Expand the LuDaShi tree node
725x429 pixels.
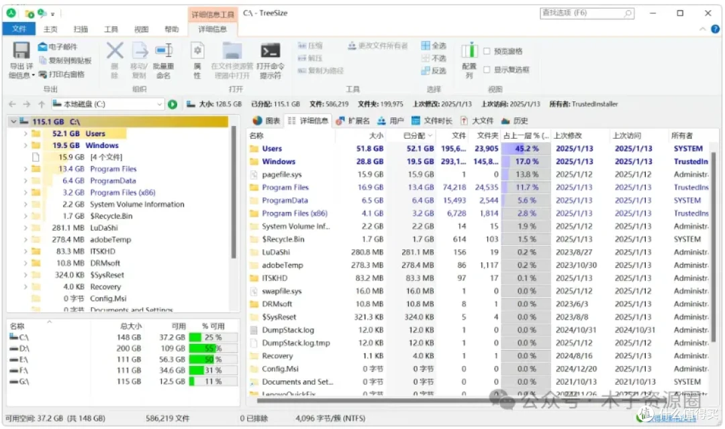pyautogui.click(x=26, y=228)
